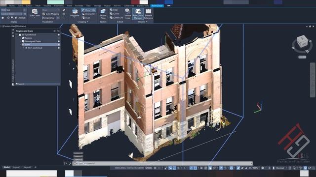Image resolution: width=316 pixels, height=177 pixels.
Task: Switch to the Point Cloud tab
Action: 157,6
